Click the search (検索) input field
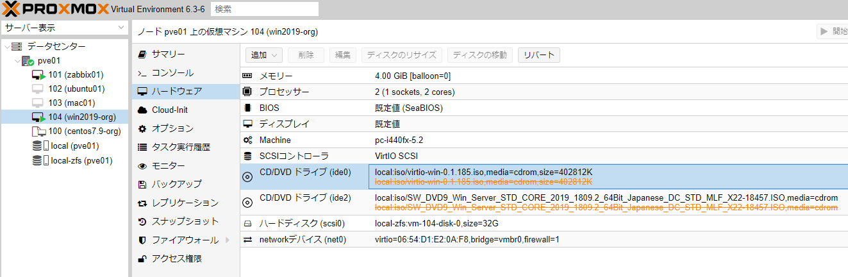The image size is (848, 277). point(265,9)
